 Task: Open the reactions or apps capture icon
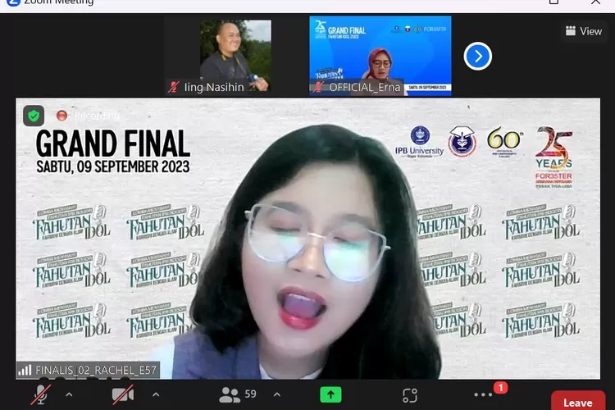pyautogui.click(x=410, y=395)
